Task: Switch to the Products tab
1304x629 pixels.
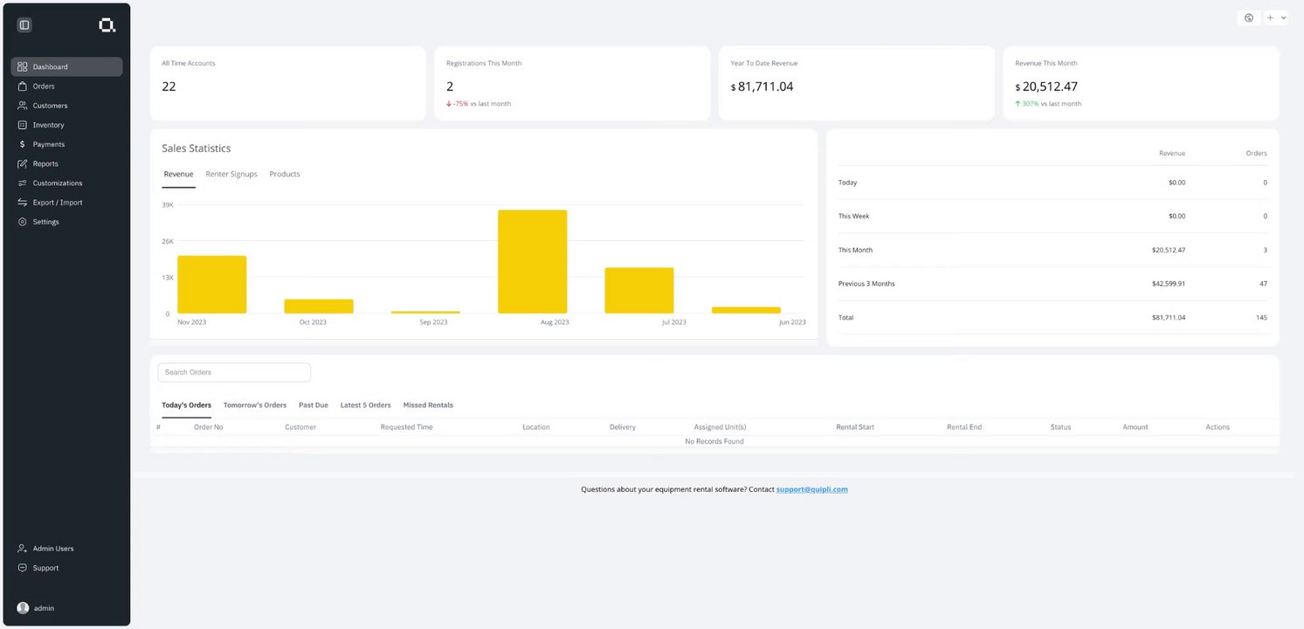Action: (285, 174)
